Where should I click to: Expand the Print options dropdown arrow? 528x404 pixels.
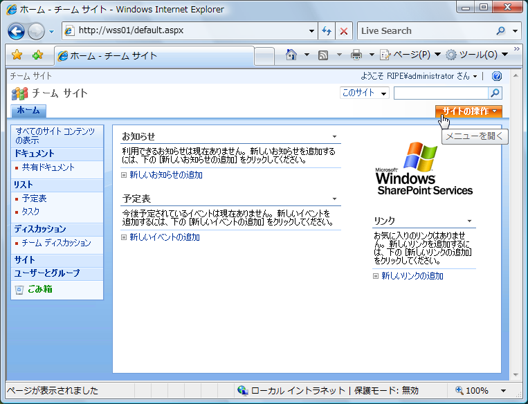372,55
